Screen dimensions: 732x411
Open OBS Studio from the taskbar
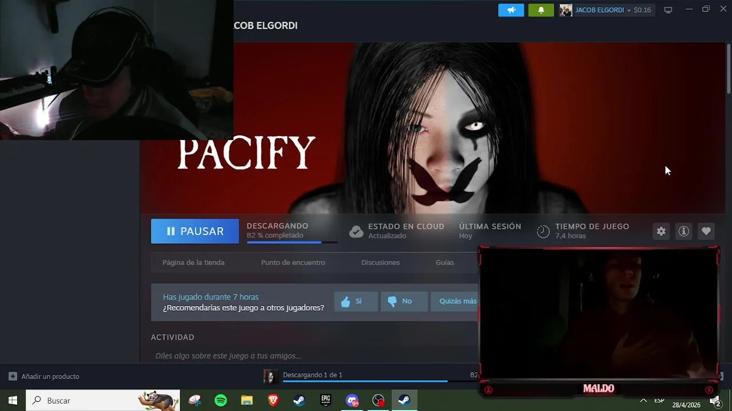point(378,401)
